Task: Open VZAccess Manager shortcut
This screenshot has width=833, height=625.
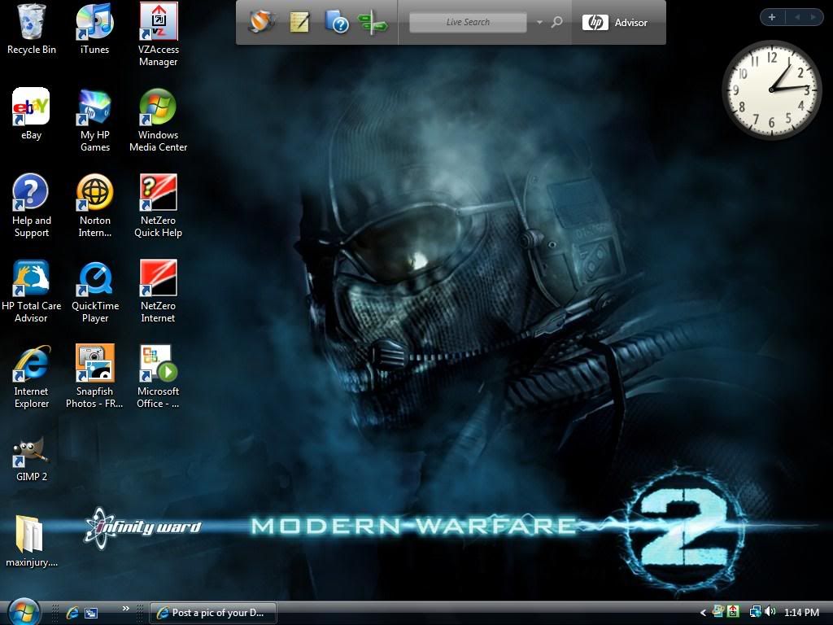Action: (x=159, y=35)
